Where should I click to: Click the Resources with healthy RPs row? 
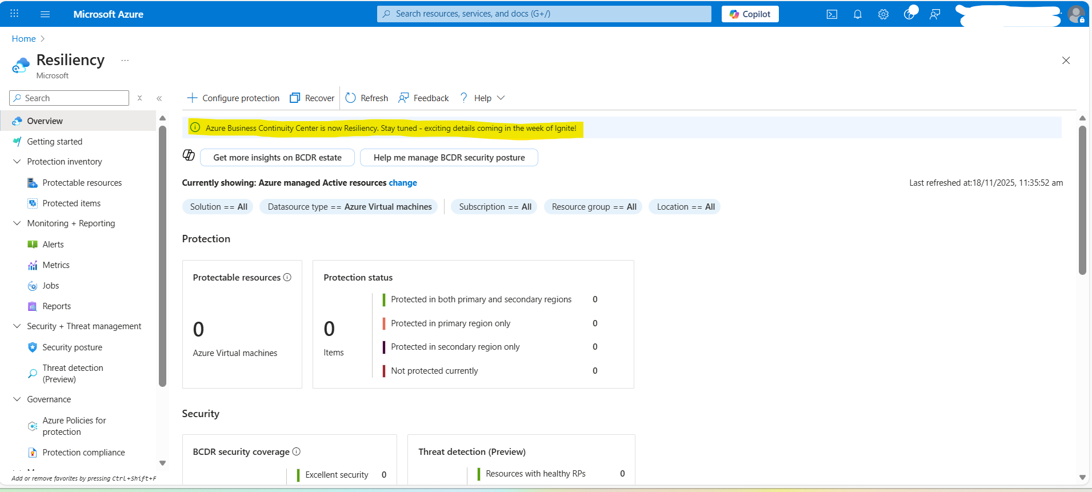[551, 474]
